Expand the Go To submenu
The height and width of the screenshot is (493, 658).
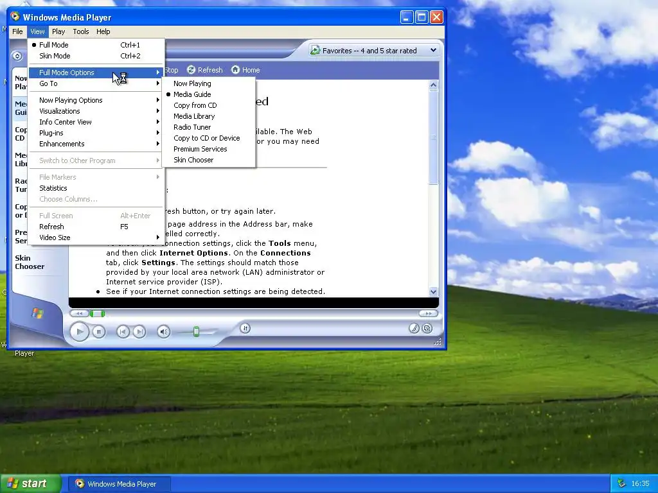coord(96,83)
